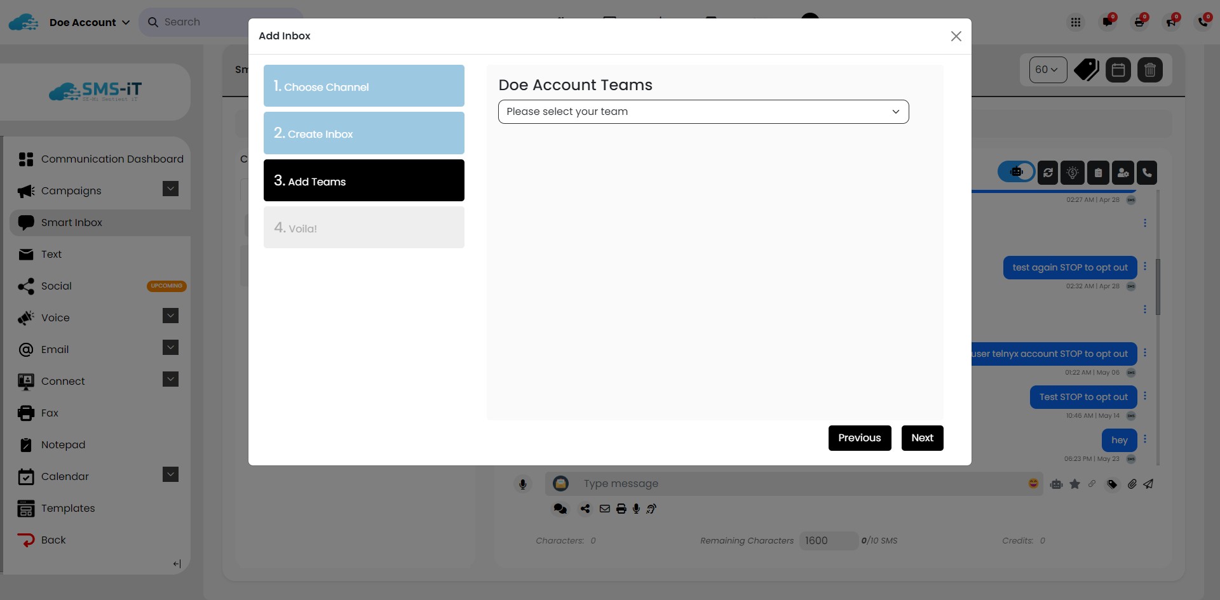Image resolution: width=1220 pixels, height=600 pixels.
Task: Click the tag icon beside message box
Action: tap(1112, 484)
